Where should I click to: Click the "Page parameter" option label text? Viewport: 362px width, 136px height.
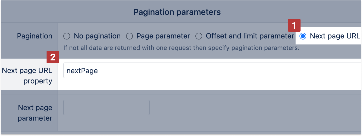(x=163, y=36)
